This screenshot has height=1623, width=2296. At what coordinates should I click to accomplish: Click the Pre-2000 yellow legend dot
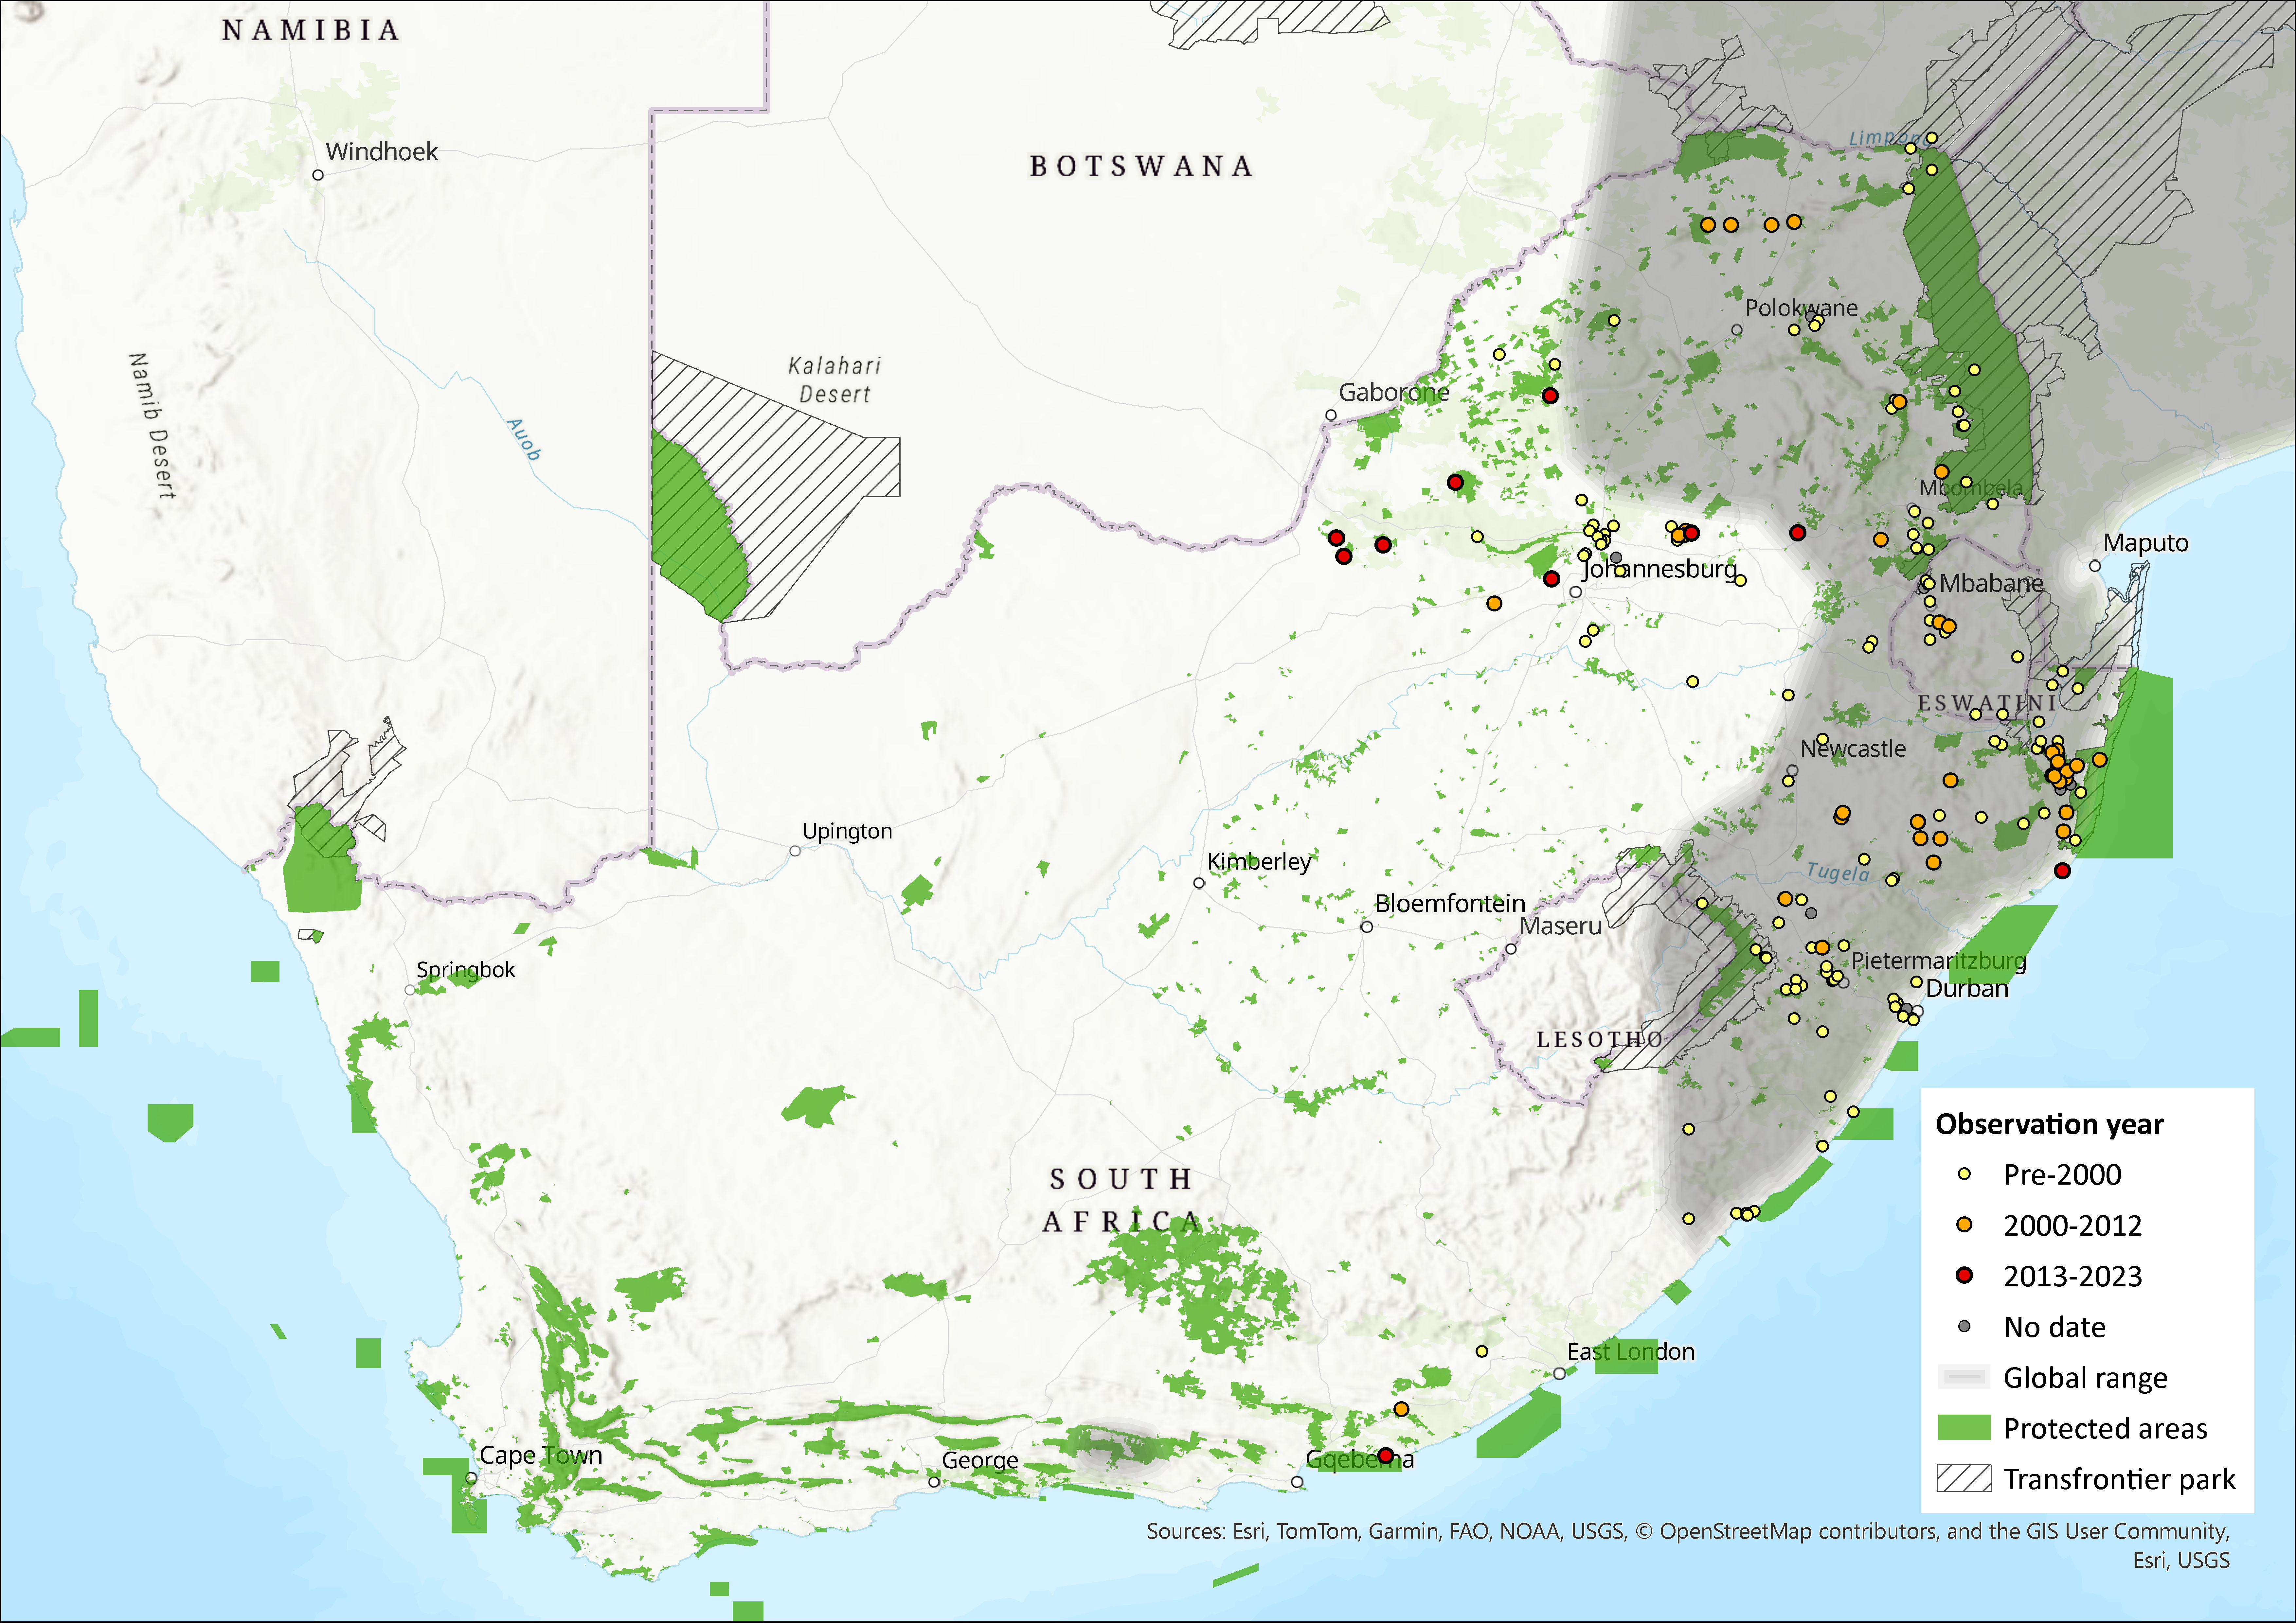[x=1964, y=1174]
